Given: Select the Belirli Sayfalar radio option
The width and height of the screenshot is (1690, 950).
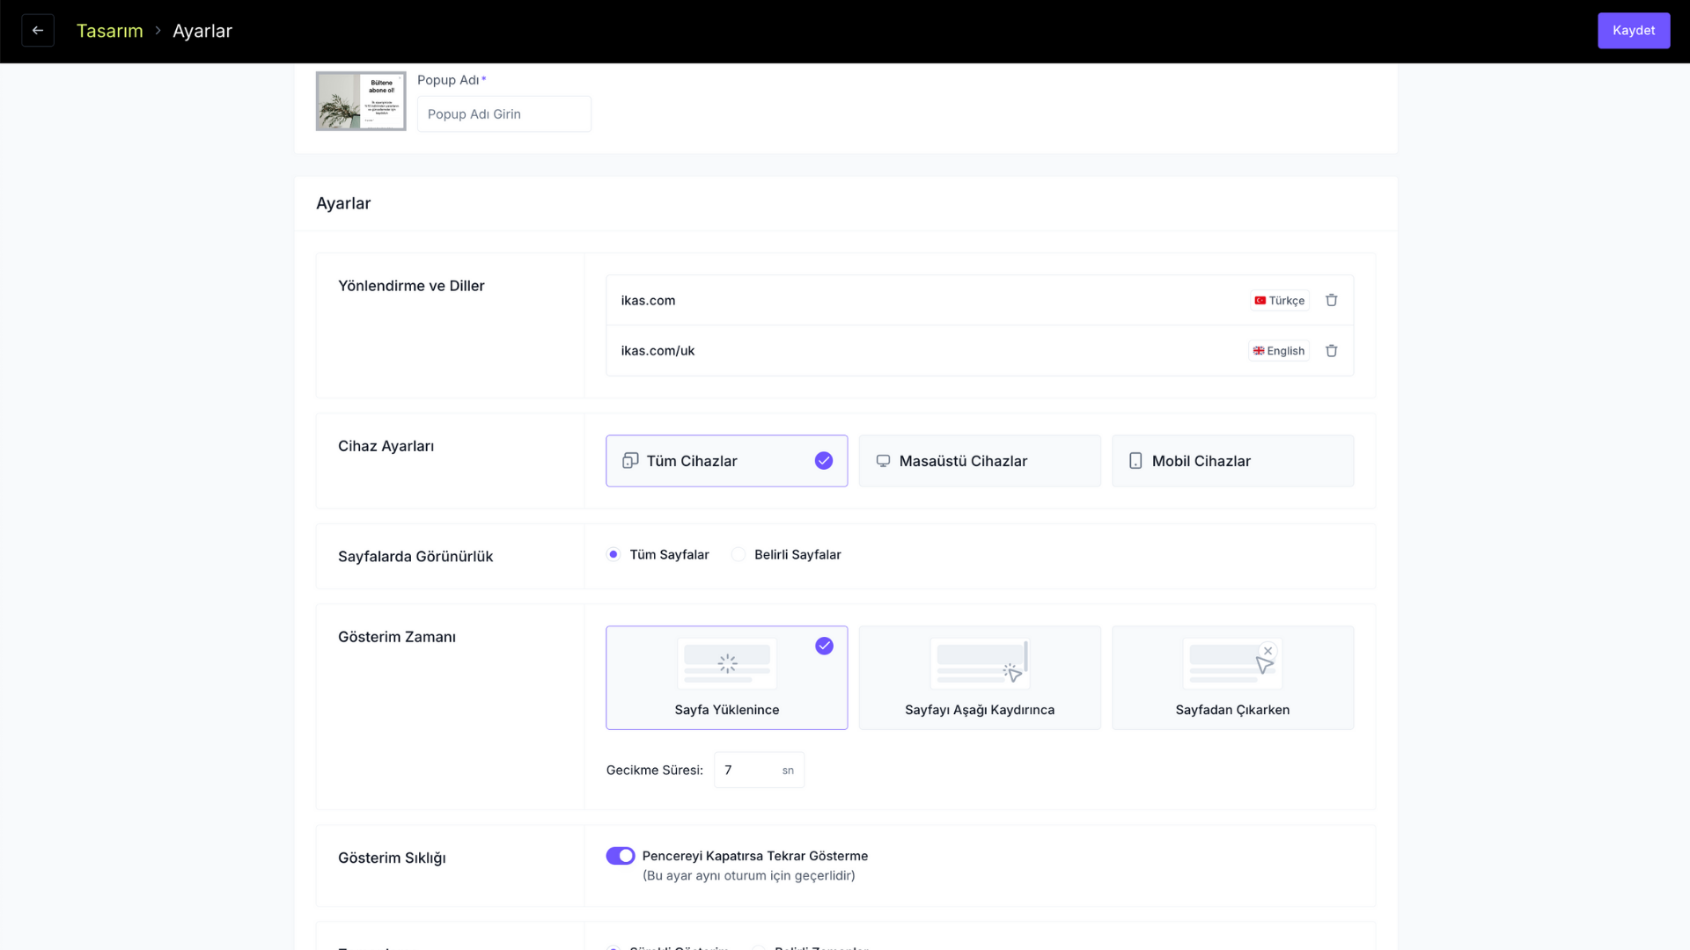Looking at the screenshot, I should click(738, 554).
